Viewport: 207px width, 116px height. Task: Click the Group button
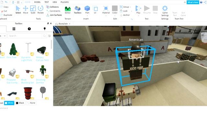click(x=124, y=7)
